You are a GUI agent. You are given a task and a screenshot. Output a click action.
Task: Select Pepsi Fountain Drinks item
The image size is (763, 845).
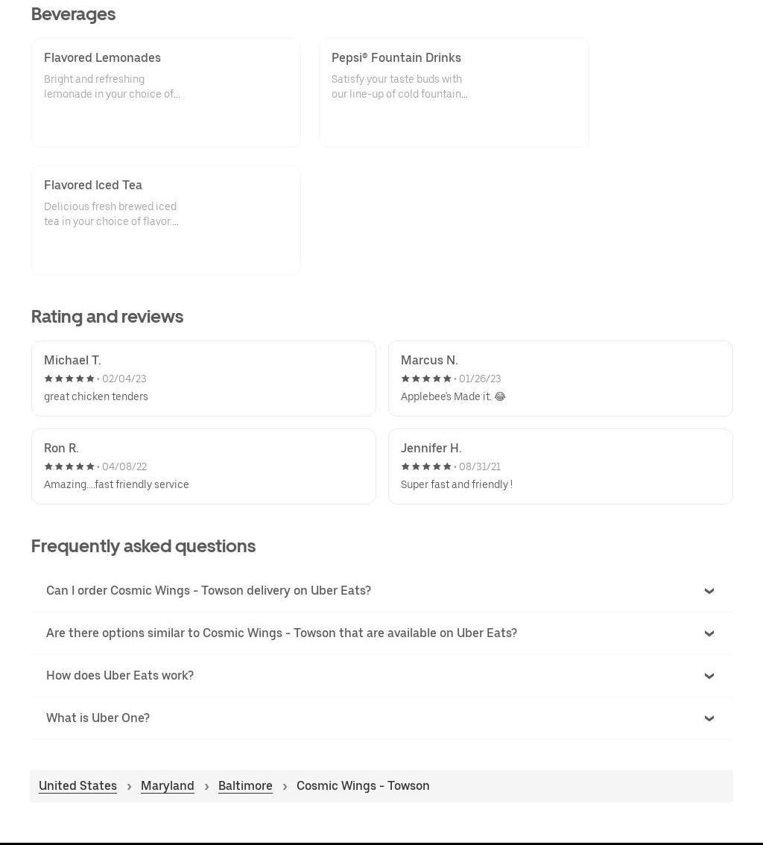453,93
